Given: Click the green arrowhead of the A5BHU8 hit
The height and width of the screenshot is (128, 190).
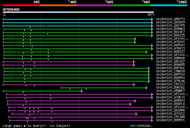Looking at the screenshot, I should [152, 59].
